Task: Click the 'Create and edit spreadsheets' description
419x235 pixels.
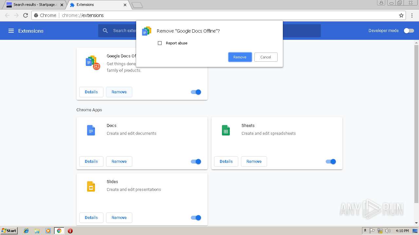Action: [x=268, y=133]
